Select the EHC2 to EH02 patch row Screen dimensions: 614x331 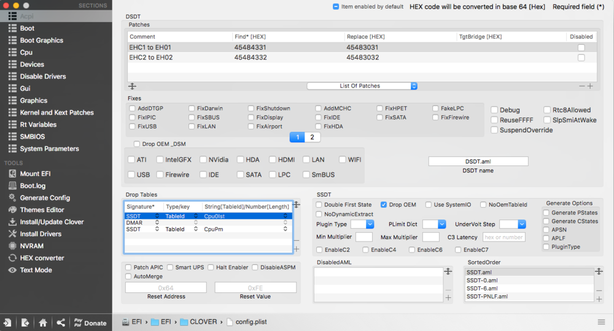[362, 58]
